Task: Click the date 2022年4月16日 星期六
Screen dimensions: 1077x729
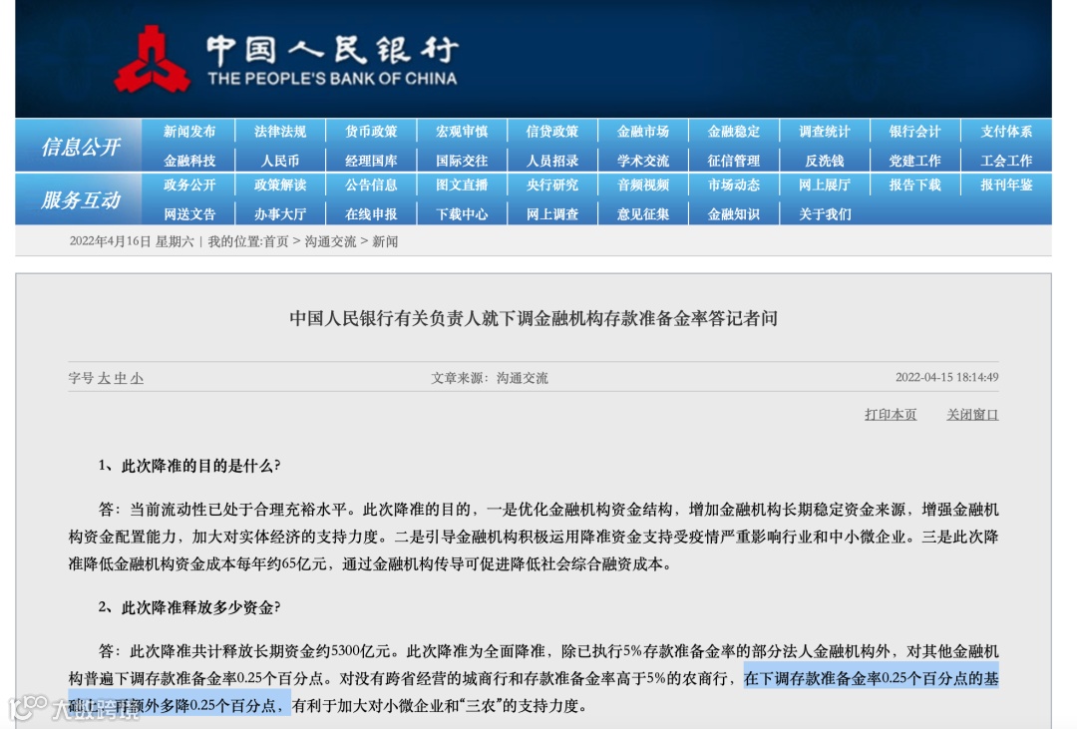Action: pos(132,242)
